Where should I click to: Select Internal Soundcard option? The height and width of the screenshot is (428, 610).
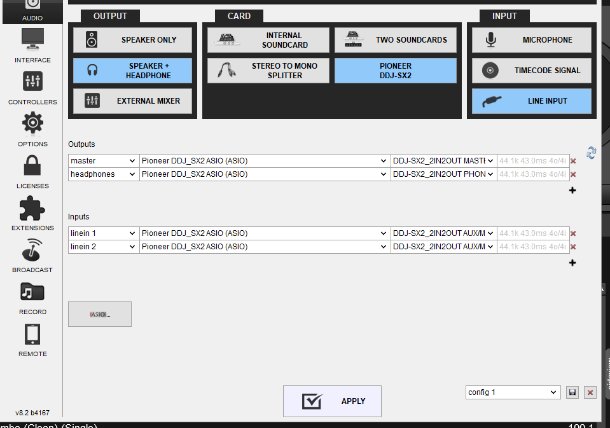268,39
